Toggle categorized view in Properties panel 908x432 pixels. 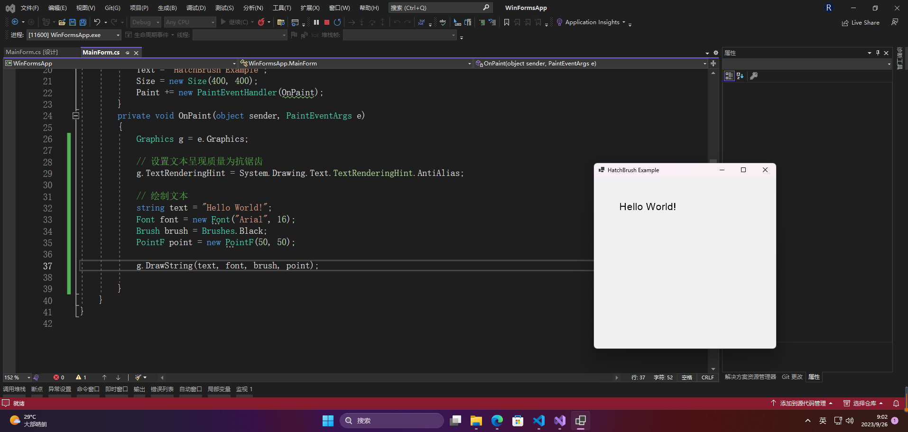tap(729, 76)
